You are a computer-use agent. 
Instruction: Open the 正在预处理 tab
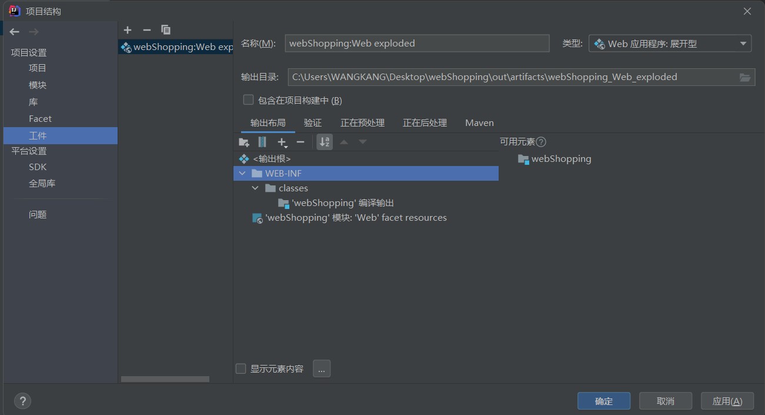pos(362,122)
